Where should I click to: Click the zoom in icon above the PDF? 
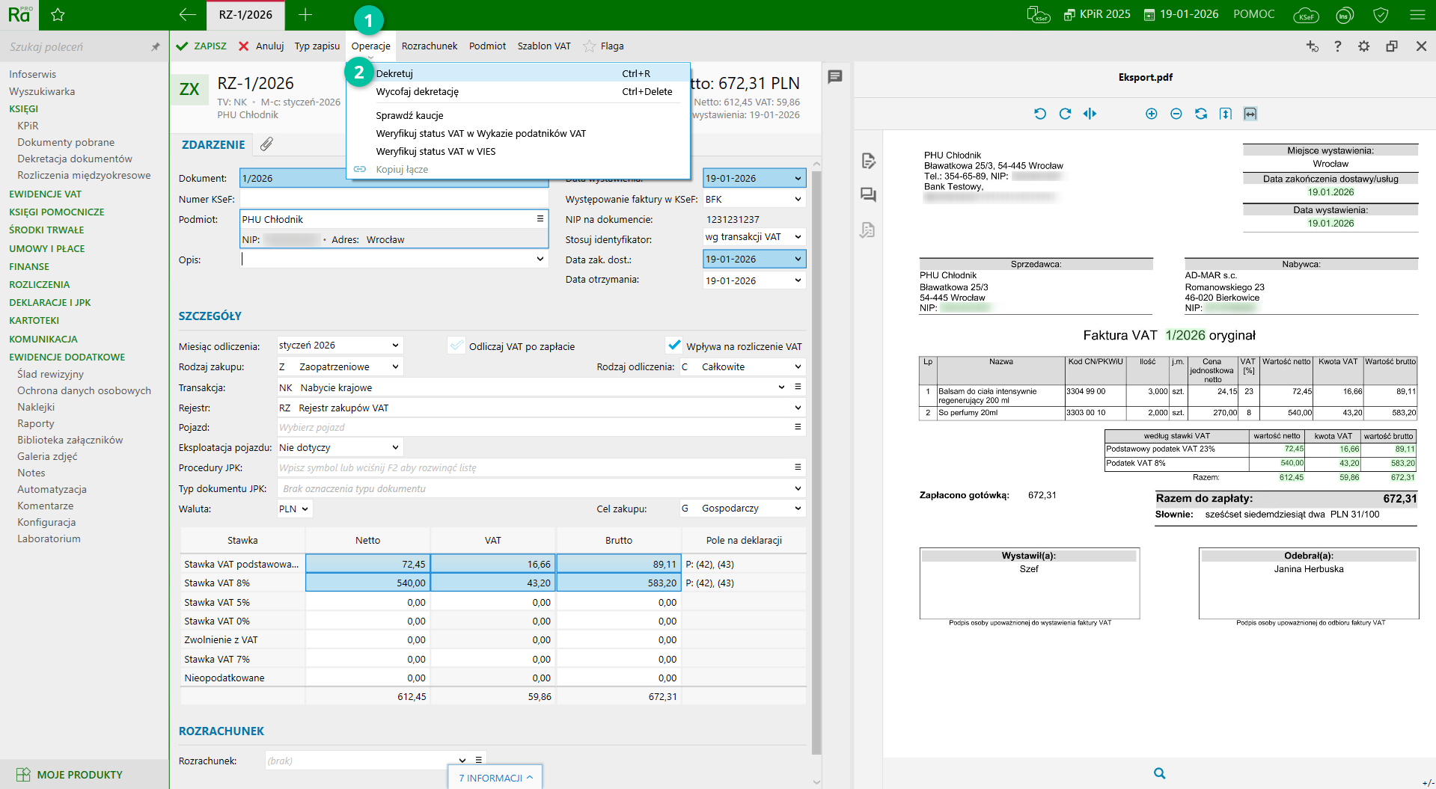pyautogui.click(x=1151, y=114)
